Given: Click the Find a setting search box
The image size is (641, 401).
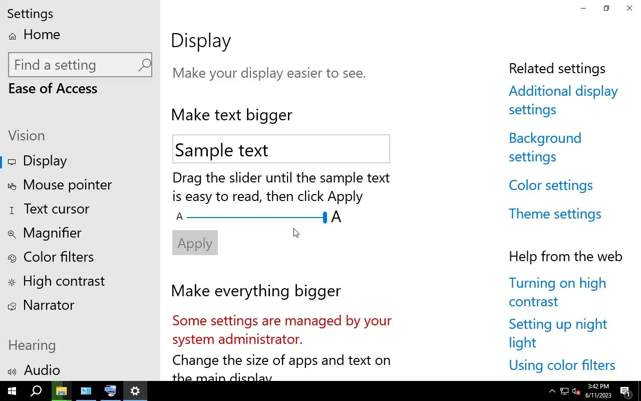Looking at the screenshot, I should [x=74, y=65].
